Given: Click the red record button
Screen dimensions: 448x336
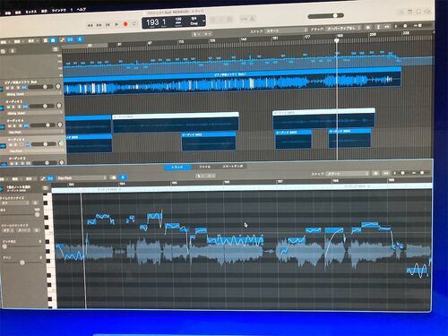Looking at the screenshot, I should 125,24.
